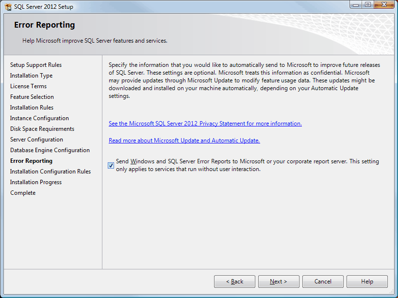398x298 pixels.
Task: Select the Installation Type step
Action: tap(31, 76)
